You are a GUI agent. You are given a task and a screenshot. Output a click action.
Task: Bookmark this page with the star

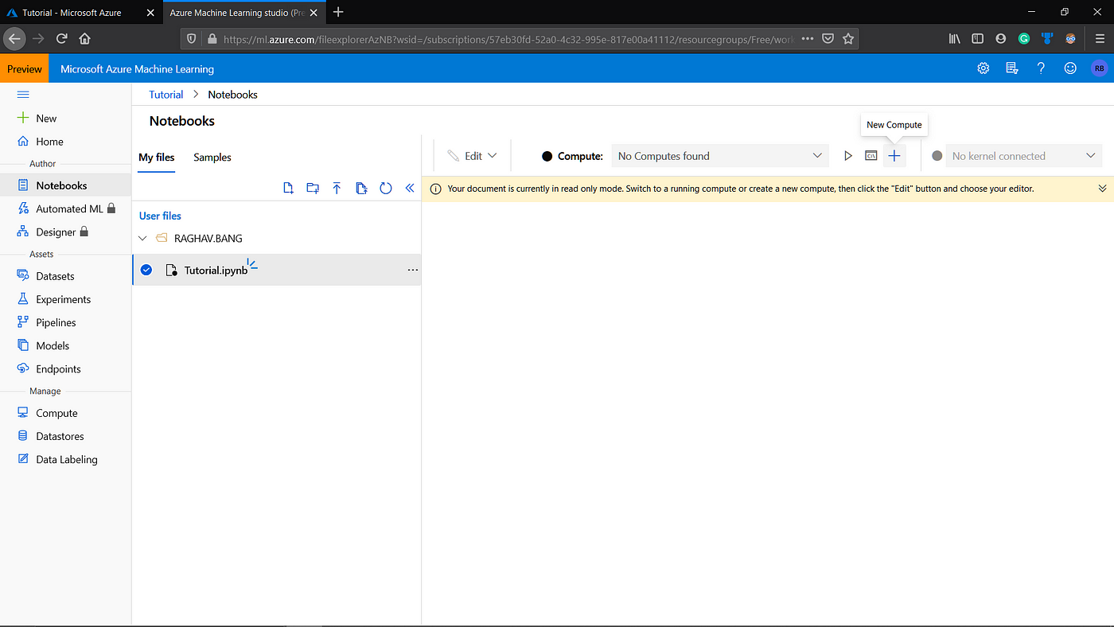[x=848, y=38]
